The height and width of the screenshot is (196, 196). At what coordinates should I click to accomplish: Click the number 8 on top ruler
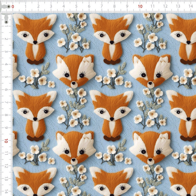tap(114, 6)
